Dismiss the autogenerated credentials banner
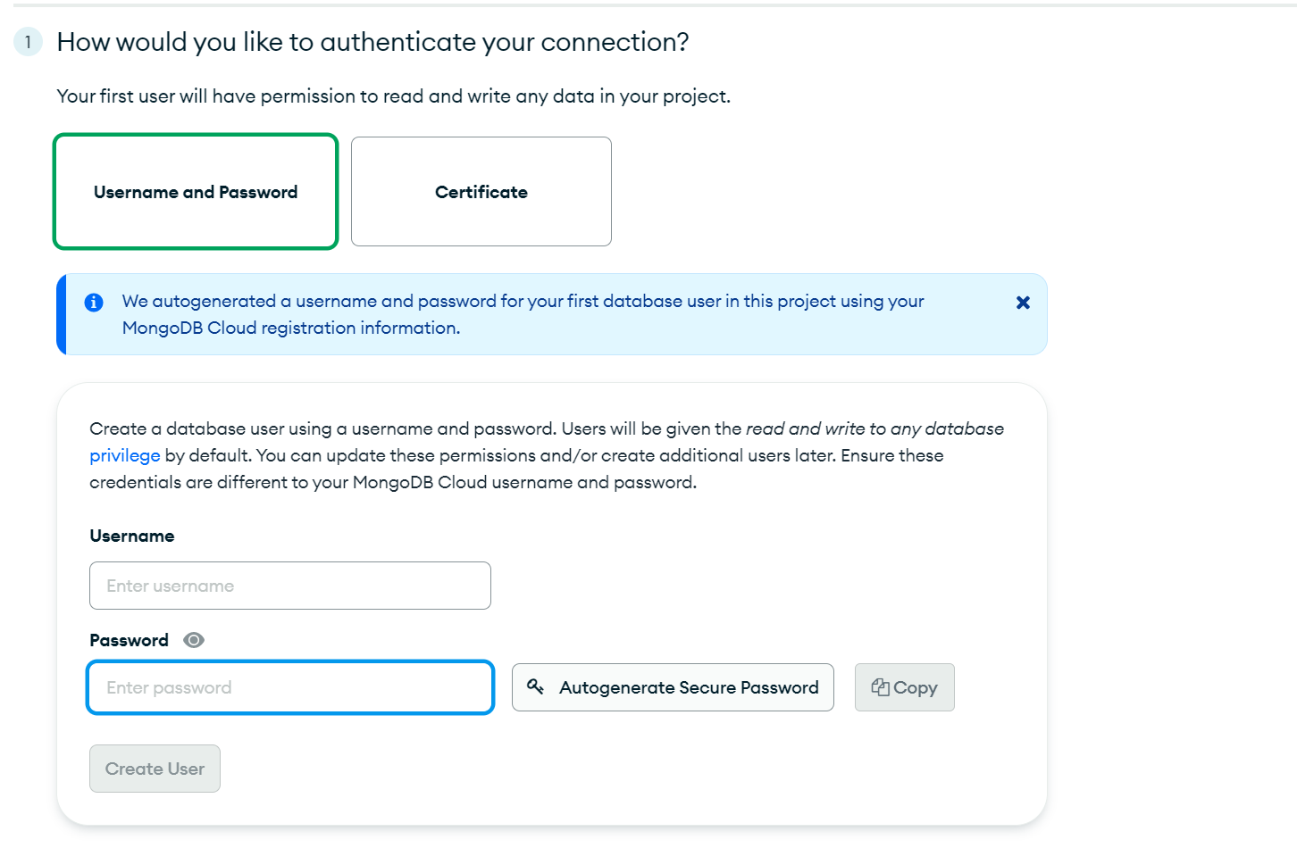This screenshot has width=1297, height=848. pos(1023,303)
